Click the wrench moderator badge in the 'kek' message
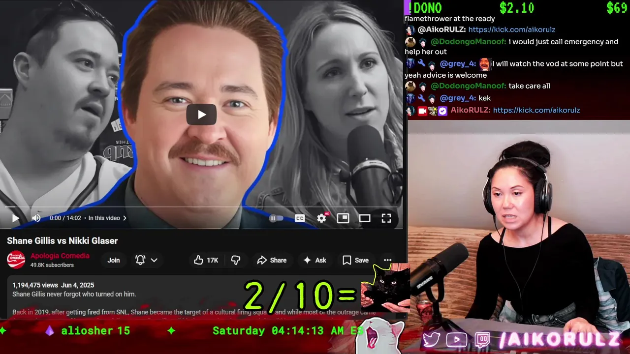 click(x=421, y=98)
